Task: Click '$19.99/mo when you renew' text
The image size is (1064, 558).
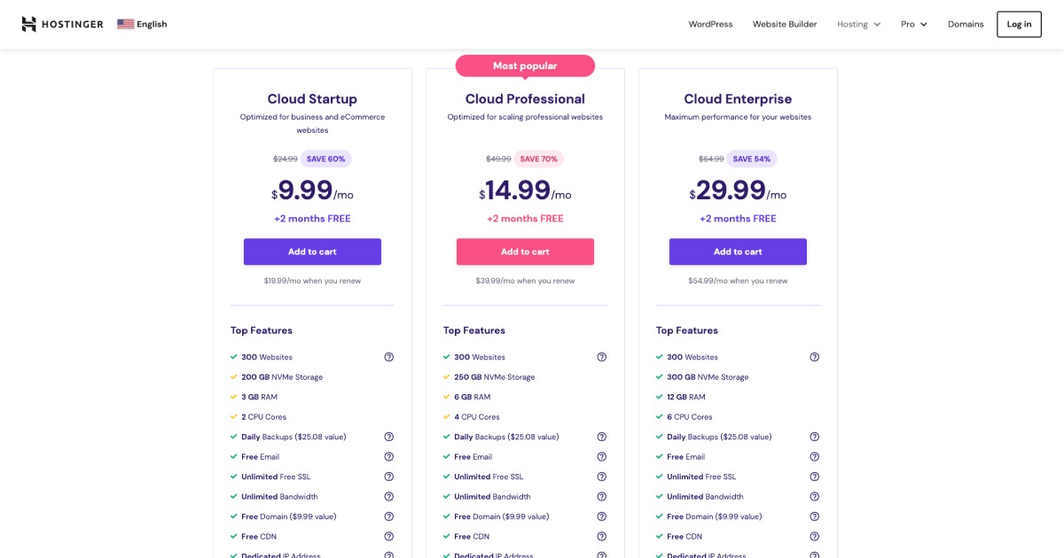Action: click(x=312, y=281)
